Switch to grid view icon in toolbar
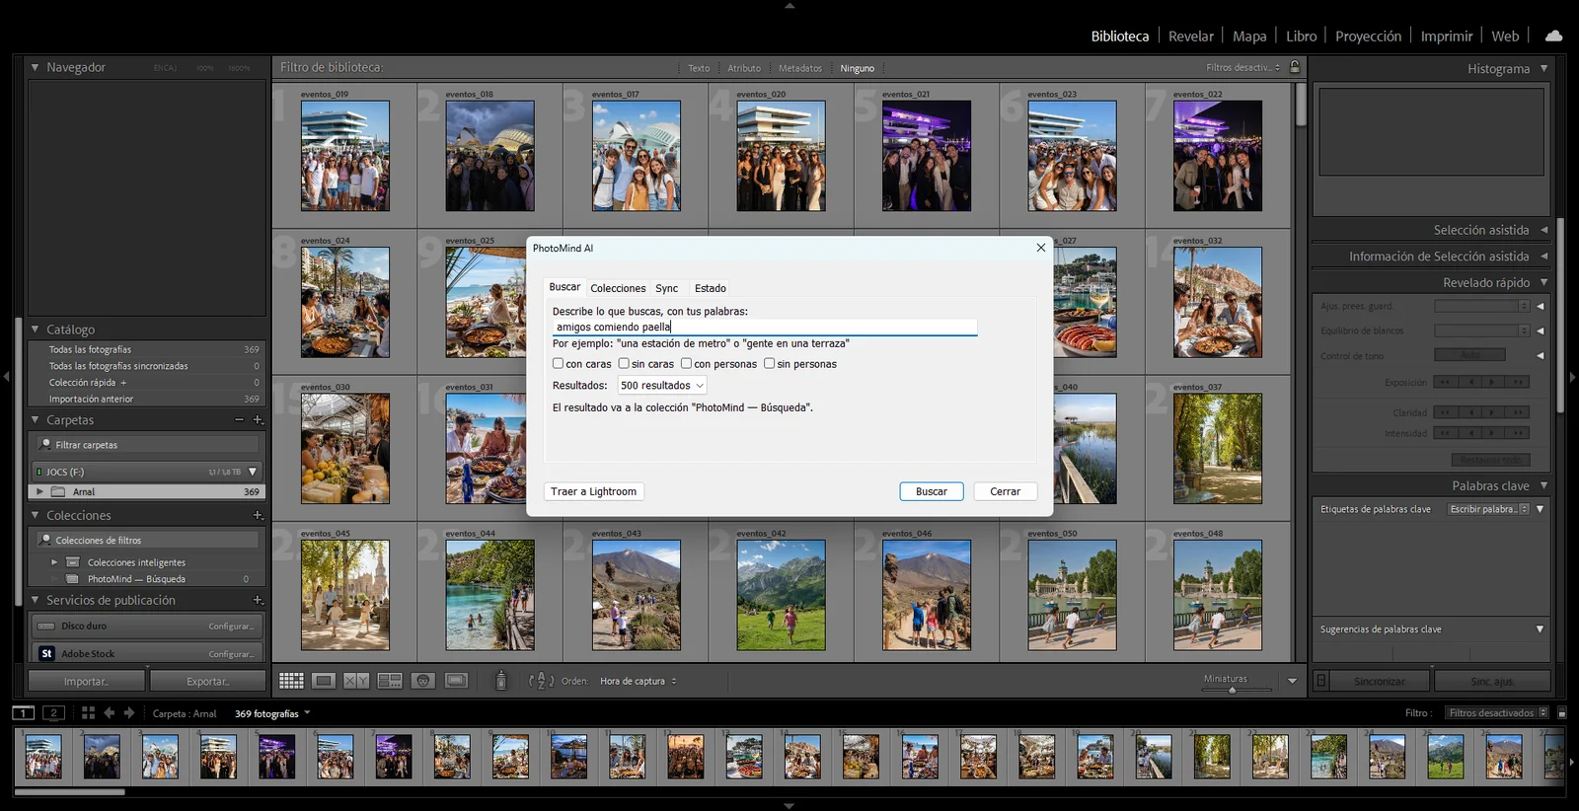The width and height of the screenshot is (1579, 811). click(x=291, y=681)
